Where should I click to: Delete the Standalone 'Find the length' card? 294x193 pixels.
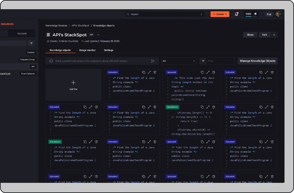coord(96,142)
